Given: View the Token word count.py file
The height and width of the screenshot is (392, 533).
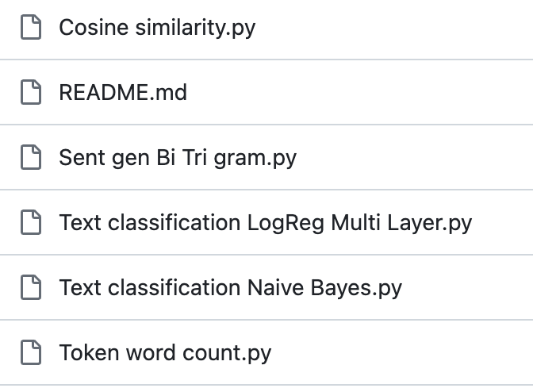Looking at the screenshot, I should tap(165, 353).
